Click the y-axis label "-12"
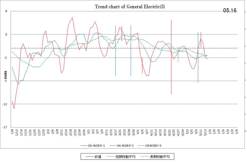The height and width of the screenshot is (164, 247). point(5,104)
